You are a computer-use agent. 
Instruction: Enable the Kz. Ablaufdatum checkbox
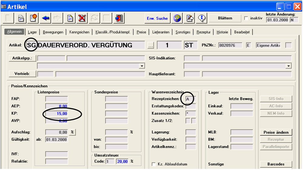(x=154, y=164)
